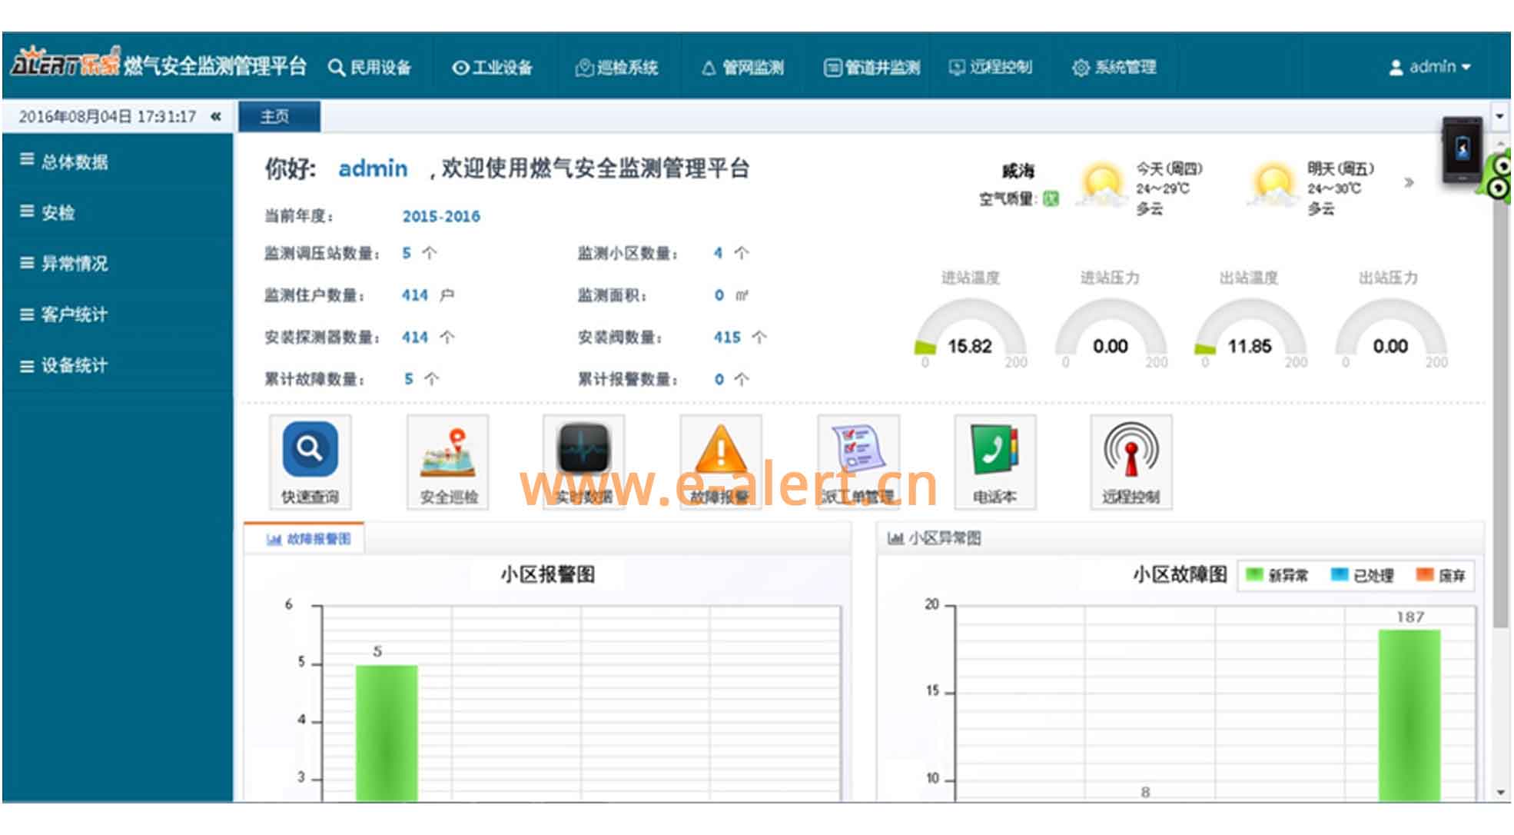Open the admin user dropdown

click(x=1429, y=67)
